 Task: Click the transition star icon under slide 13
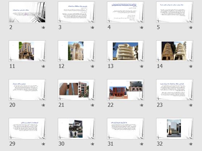[142, 66]
